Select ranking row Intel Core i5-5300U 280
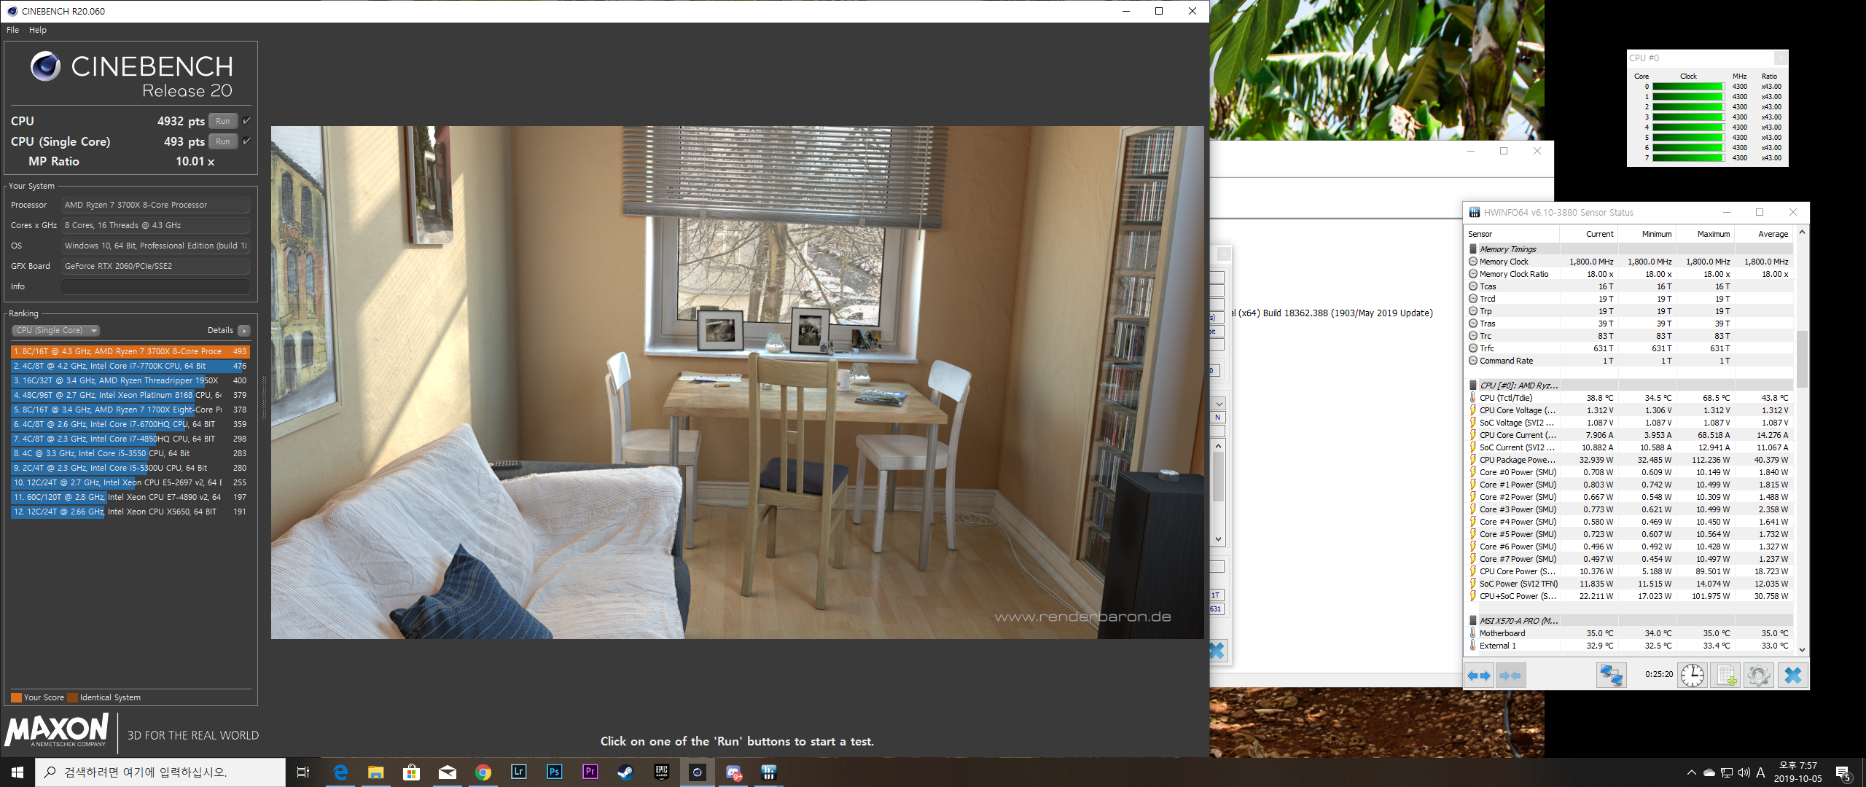Screen dimensions: 1866x787 pos(130,468)
